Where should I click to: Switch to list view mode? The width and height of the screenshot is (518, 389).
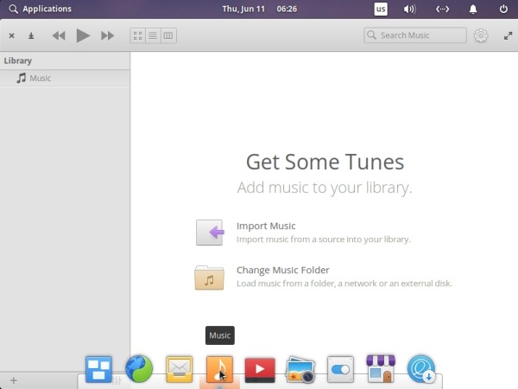pyautogui.click(x=153, y=35)
